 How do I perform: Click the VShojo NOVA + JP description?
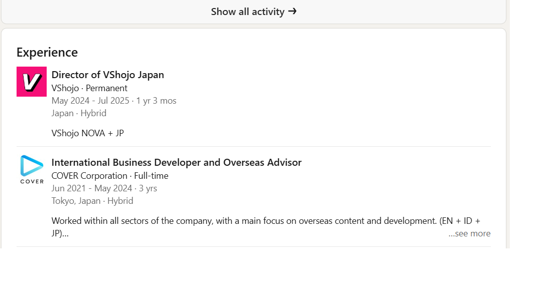(87, 133)
